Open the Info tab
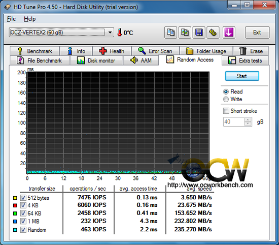279x245 pixels. [76, 51]
